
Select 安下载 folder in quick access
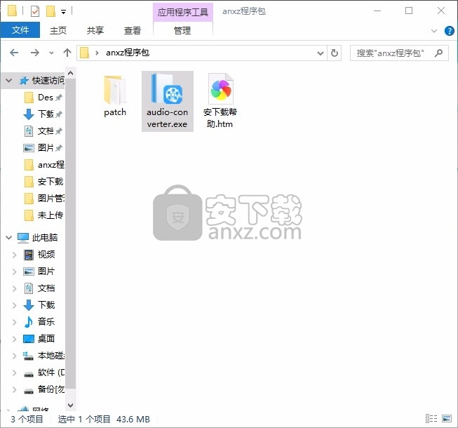[x=43, y=182]
